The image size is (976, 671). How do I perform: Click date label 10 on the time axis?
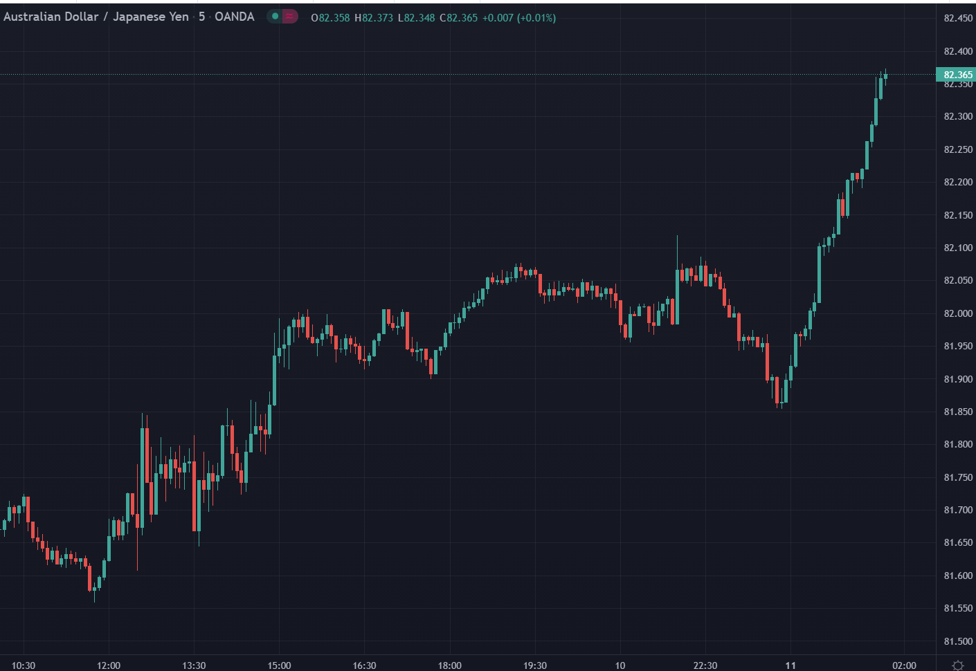[x=620, y=665]
